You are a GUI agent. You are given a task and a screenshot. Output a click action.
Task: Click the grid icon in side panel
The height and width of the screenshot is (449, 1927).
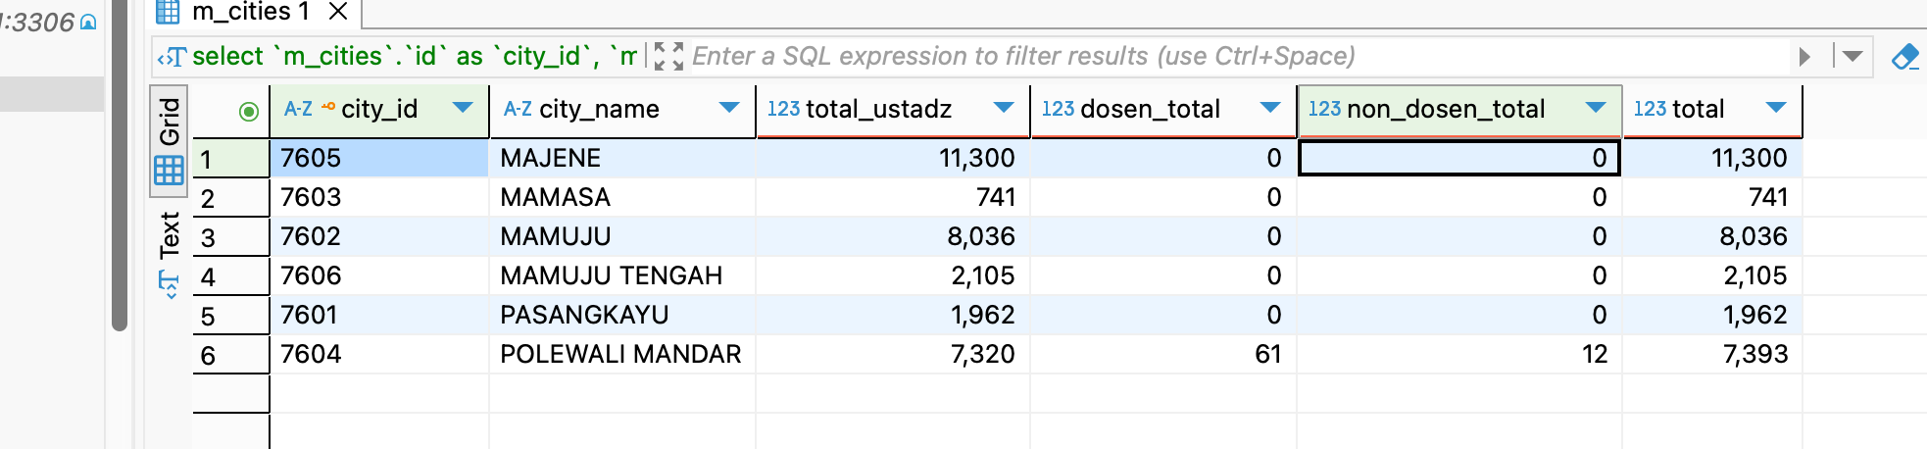pyautogui.click(x=169, y=171)
